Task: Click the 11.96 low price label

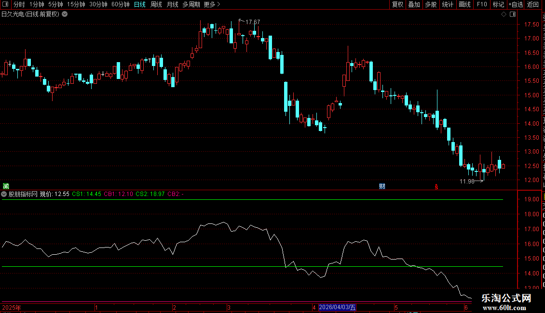Action: pyautogui.click(x=467, y=181)
